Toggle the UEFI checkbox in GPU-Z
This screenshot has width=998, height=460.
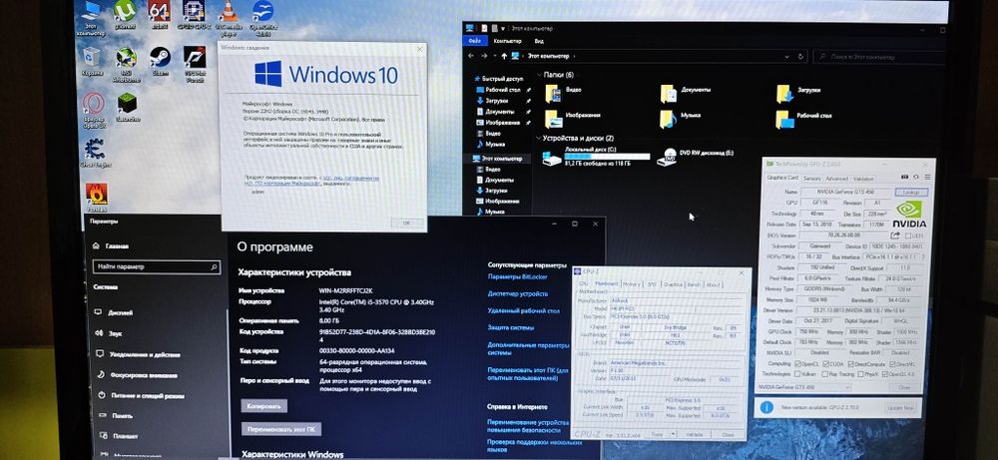click(907, 235)
